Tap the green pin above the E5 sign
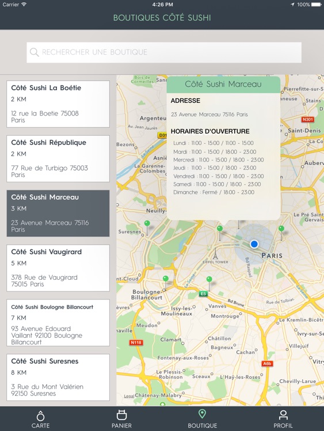Viewport: 324px width, 431px height. [x=209, y=279]
